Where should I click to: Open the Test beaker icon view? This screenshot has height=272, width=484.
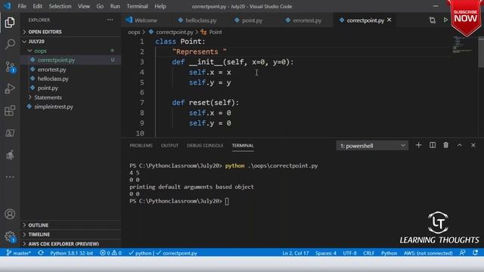click(10, 155)
